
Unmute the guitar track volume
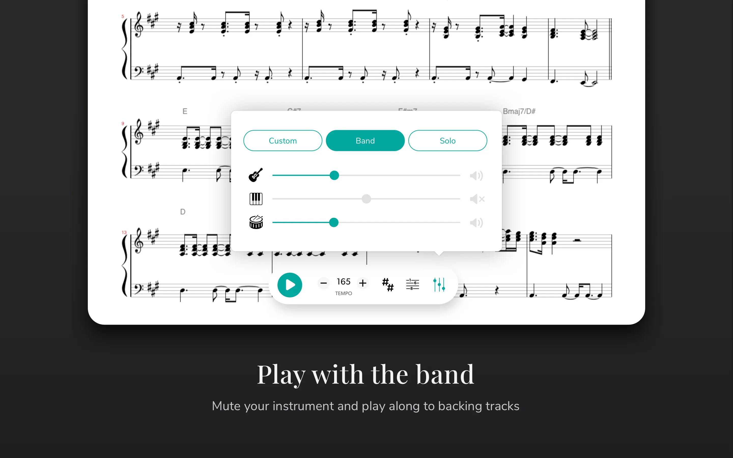pos(475,176)
